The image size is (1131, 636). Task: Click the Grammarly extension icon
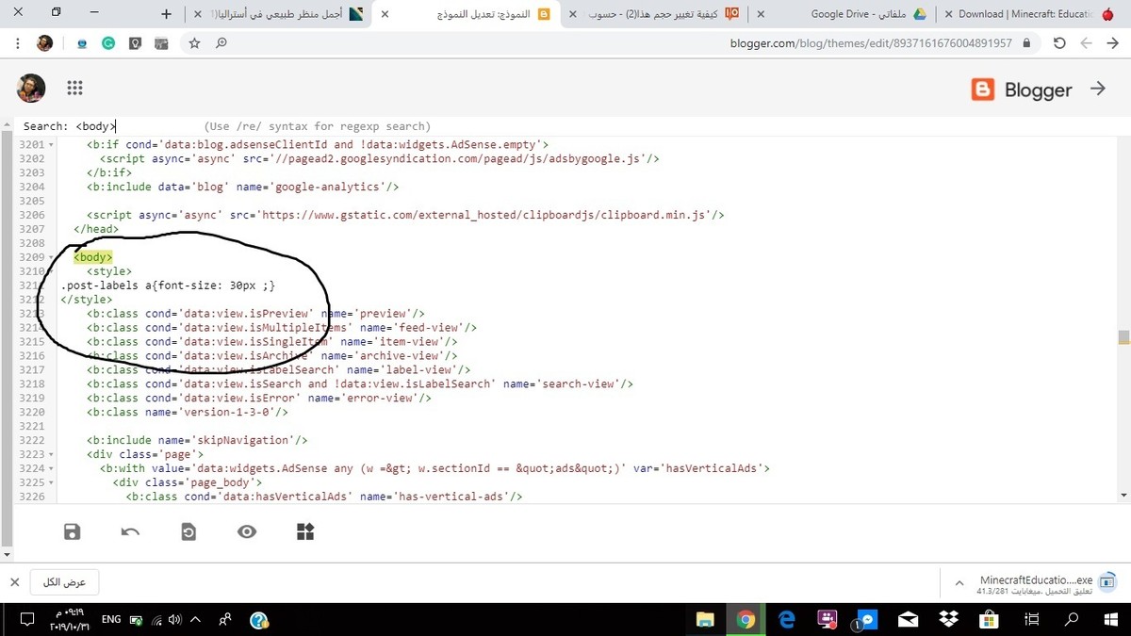click(108, 43)
